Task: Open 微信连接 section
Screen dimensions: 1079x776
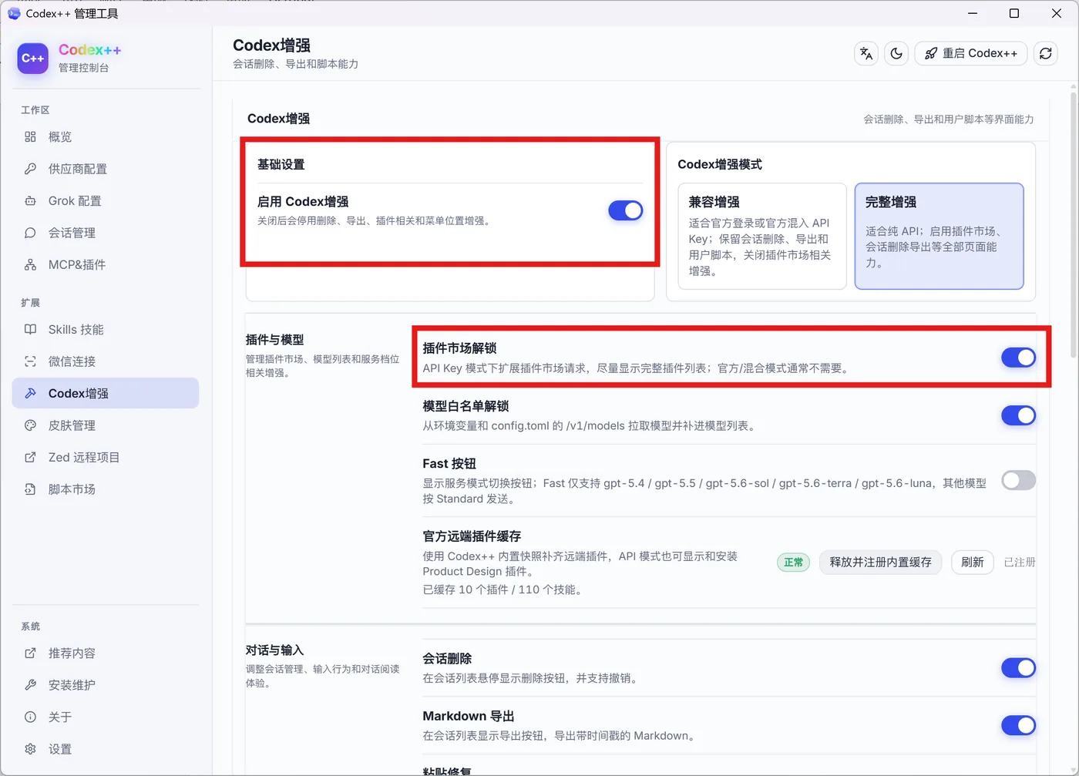Action: pyautogui.click(x=106, y=361)
